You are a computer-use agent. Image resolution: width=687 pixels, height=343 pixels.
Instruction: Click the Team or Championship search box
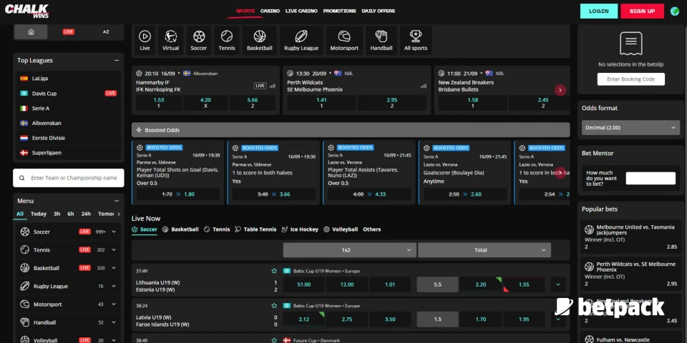[x=69, y=178]
